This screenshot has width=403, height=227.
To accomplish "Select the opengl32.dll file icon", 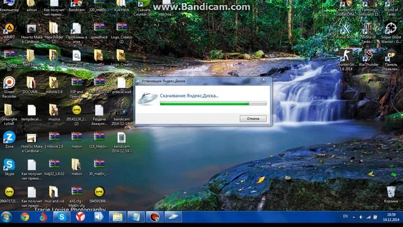I will [x=77, y=58].
